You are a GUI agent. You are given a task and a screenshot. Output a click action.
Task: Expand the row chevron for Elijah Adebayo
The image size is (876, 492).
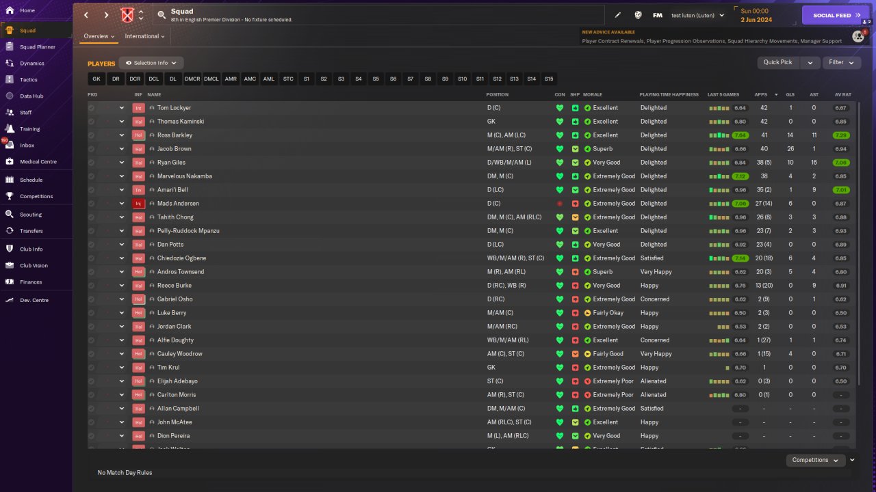[x=122, y=381]
